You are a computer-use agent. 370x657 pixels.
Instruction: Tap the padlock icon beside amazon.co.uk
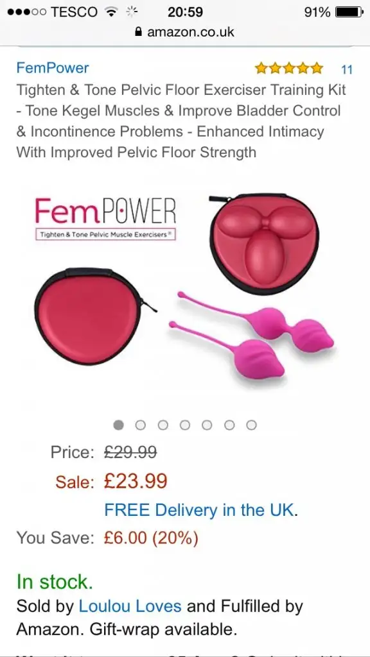coord(139,32)
